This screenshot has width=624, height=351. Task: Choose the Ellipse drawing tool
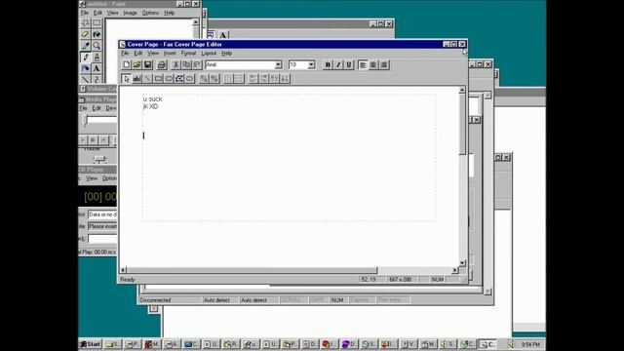click(x=190, y=79)
